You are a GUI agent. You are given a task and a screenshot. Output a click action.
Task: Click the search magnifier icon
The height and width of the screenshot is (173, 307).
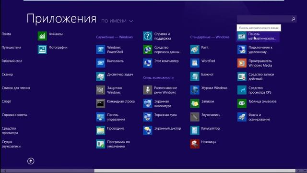[x=293, y=19]
